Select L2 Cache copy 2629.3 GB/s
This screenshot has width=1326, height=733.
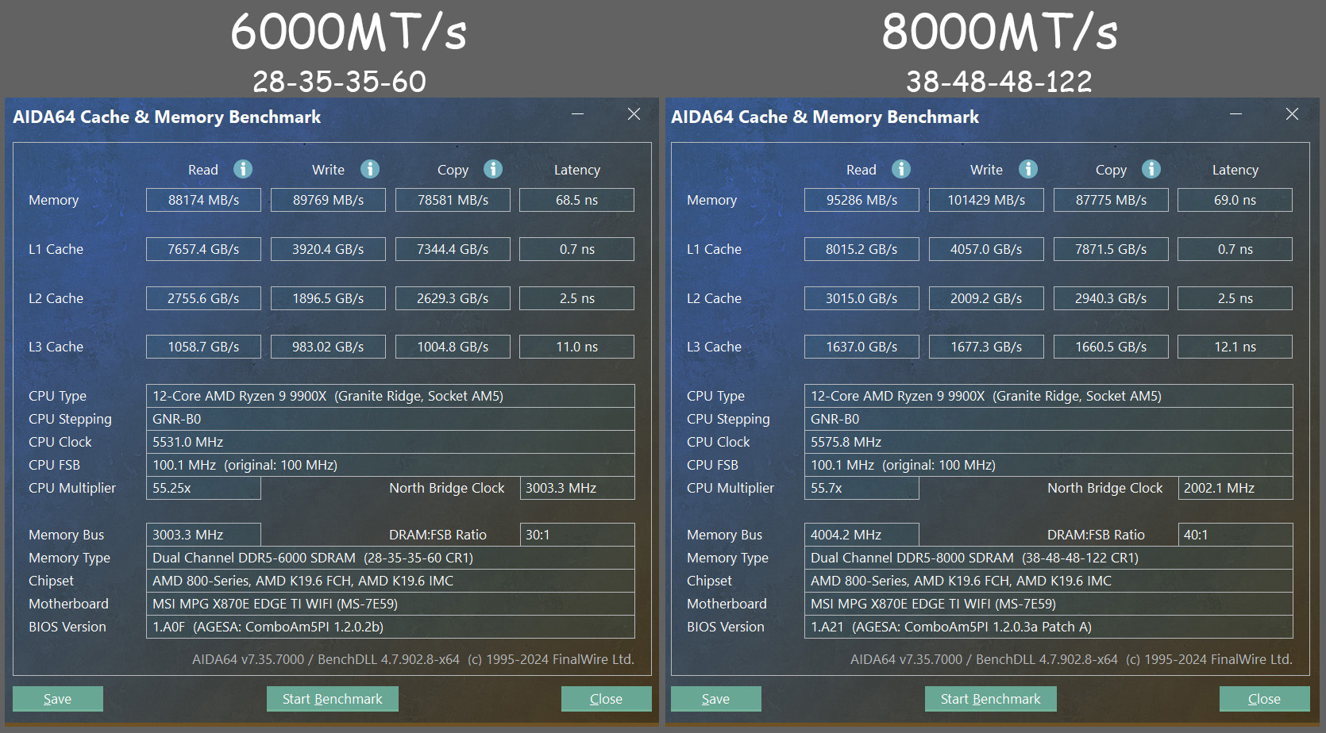[x=453, y=298]
